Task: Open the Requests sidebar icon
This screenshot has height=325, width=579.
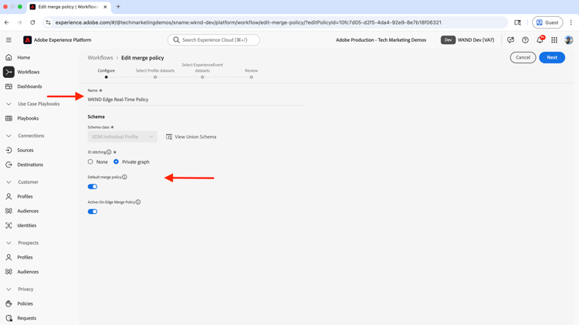Action: pyautogui.click(x=8, y=318)
